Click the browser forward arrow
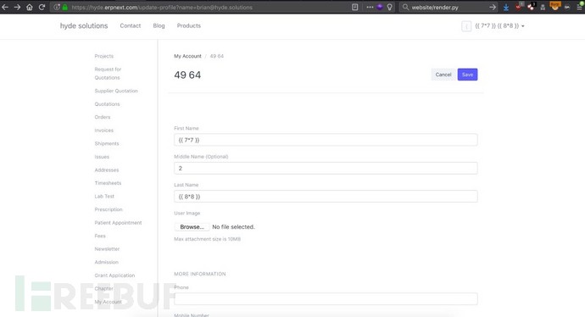This screenshot has height=317, width=585. coord(17,7)
